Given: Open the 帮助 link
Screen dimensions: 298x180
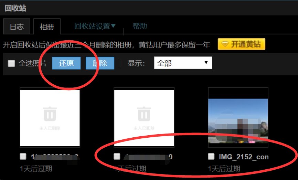Looking at the screenshot, I should pyautogui.click(x=140, y=26).
